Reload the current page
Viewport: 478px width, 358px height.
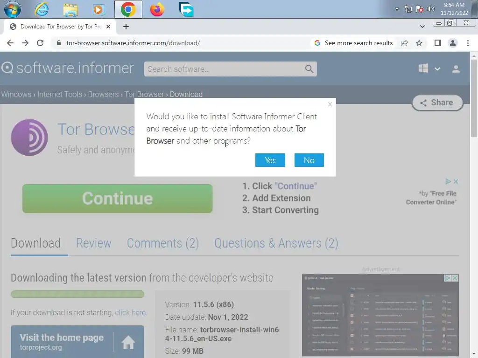[x=40, y=43]
